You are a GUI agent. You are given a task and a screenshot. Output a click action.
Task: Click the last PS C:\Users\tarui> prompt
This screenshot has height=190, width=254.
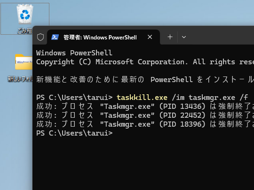(x=74, y=133)
